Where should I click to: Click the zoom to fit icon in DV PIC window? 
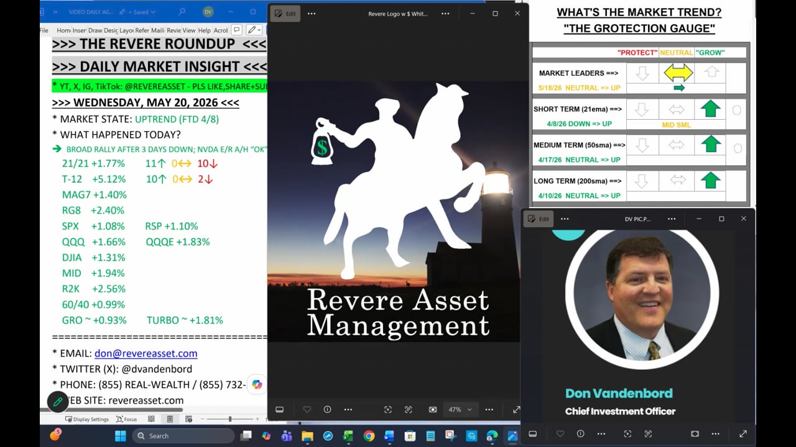coord(695,434)
